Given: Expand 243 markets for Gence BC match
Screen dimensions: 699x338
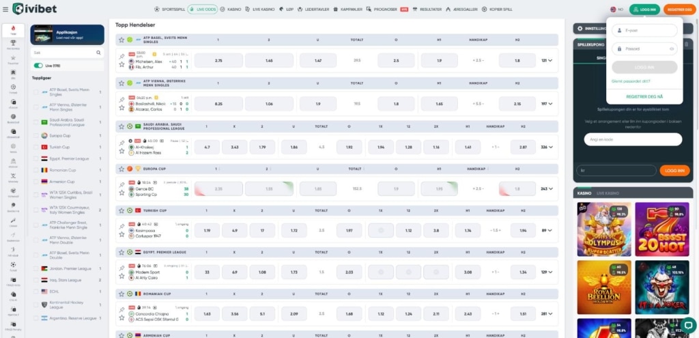Looking at the screenshot, I should click(x=547, y=188).
